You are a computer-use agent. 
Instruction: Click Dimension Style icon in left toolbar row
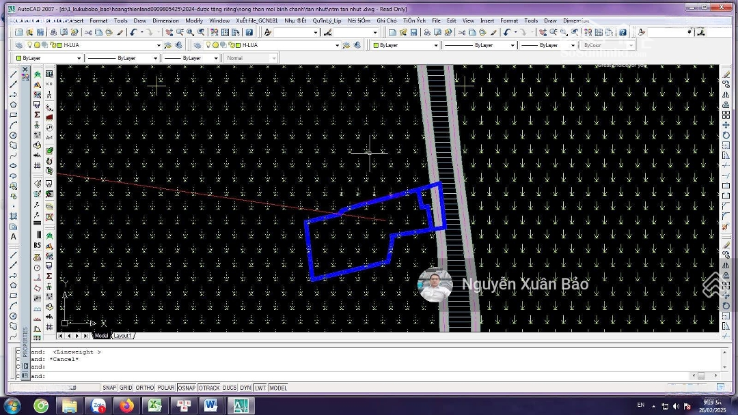[x=327, y=32]
